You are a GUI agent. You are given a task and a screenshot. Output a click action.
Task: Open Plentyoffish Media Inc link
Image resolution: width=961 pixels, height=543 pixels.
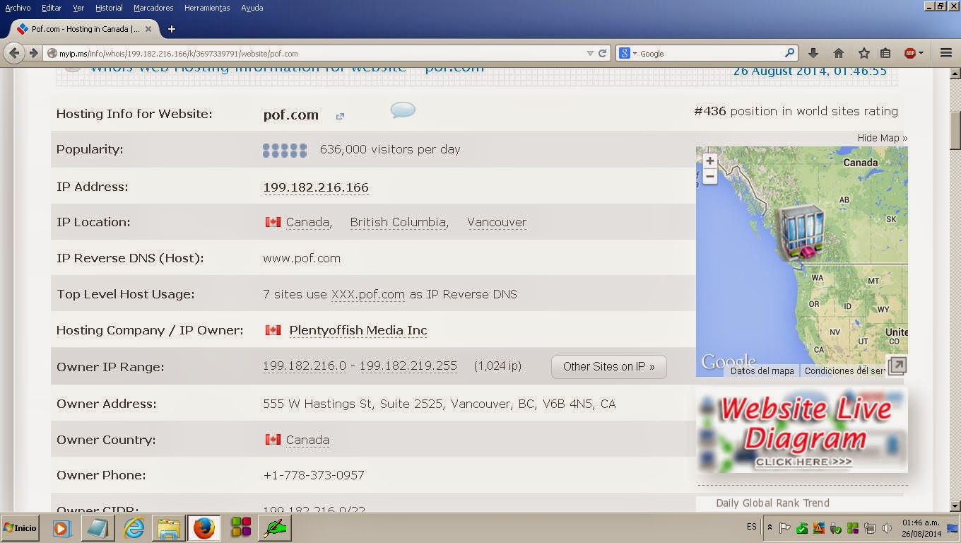[x=358, y=330]
